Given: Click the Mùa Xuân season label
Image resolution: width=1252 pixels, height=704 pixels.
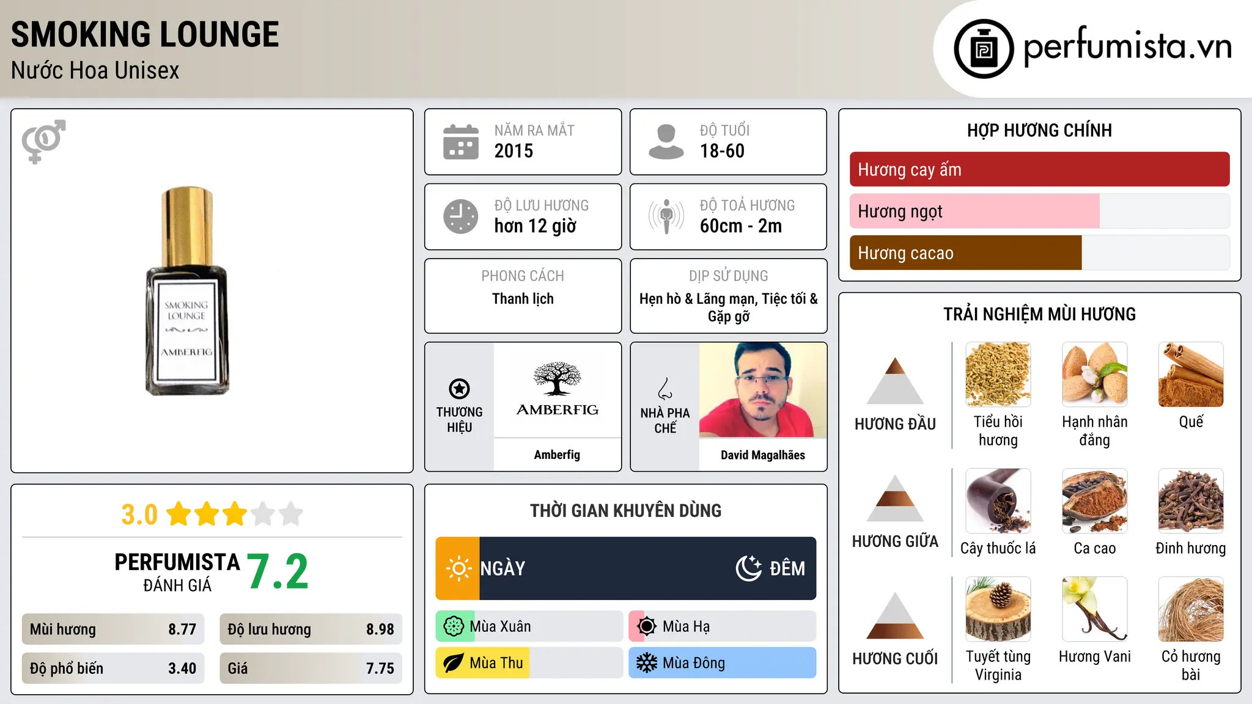Looking at the screenshot, I should (x=500, y=626).
